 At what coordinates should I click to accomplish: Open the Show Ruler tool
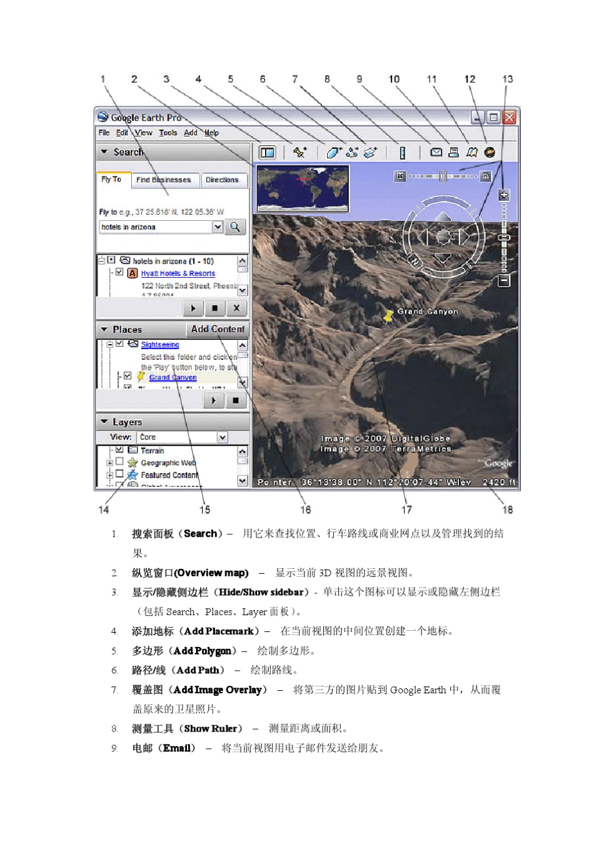click(403, 152)
